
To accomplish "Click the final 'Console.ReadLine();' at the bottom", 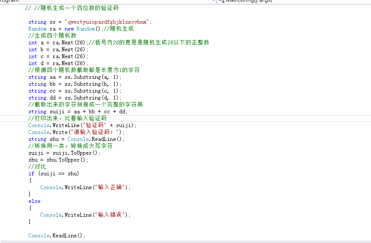I will (x=57, y=236).
